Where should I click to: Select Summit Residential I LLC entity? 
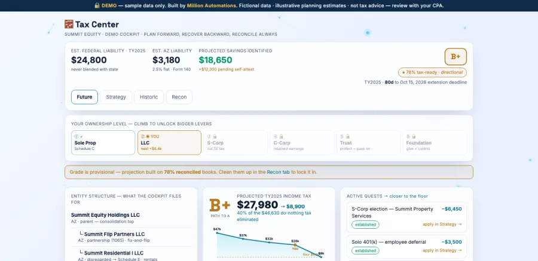(114, 253)
